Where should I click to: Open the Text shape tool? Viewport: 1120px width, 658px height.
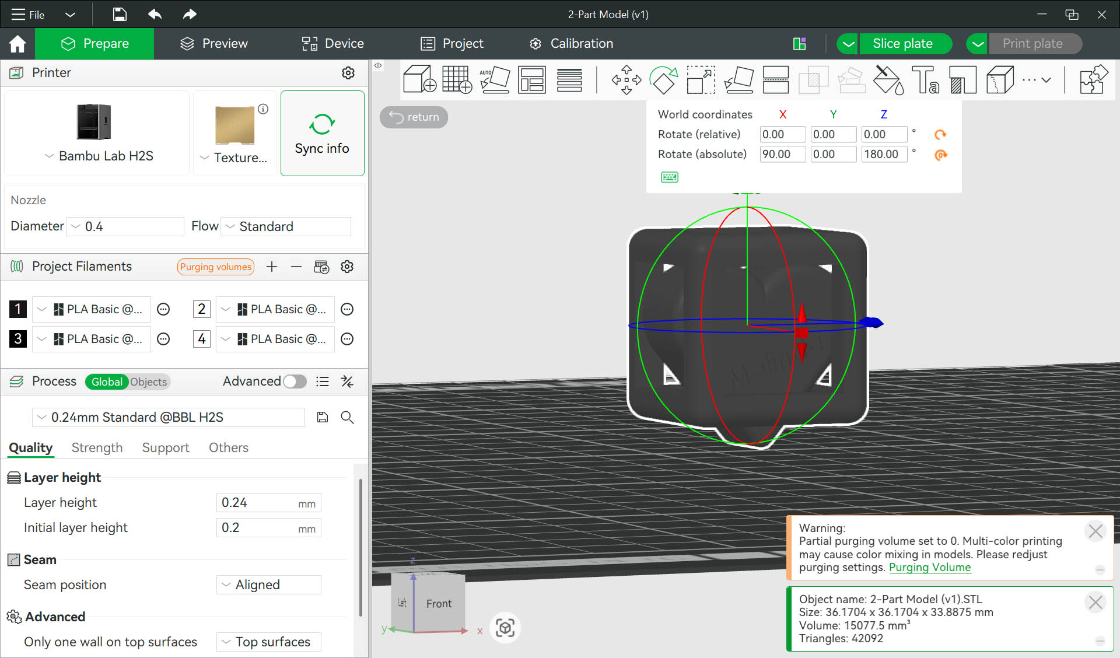925,79
